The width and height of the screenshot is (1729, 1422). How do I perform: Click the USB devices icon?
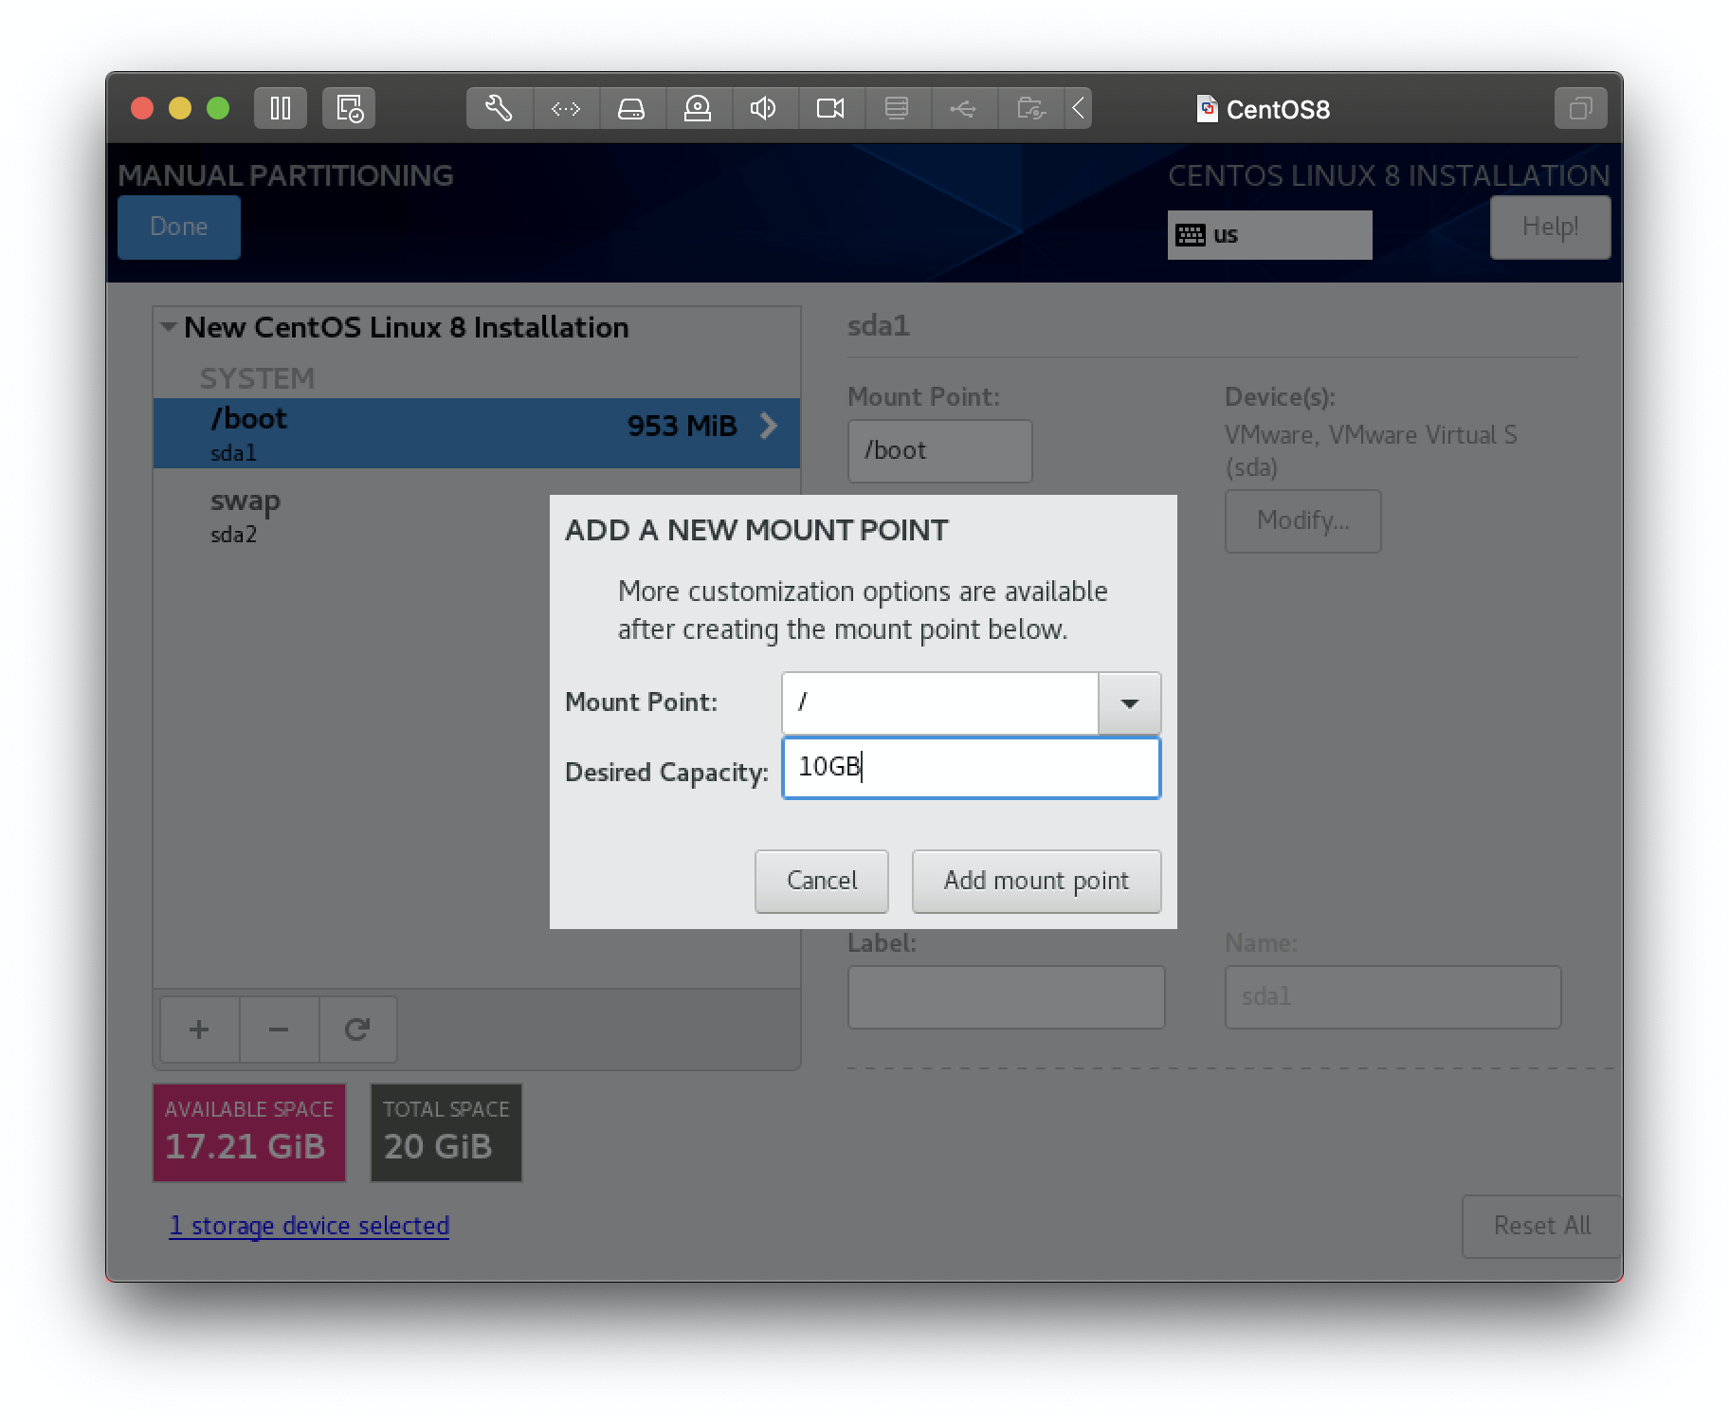pyautogui.click(x=963, y=108)
